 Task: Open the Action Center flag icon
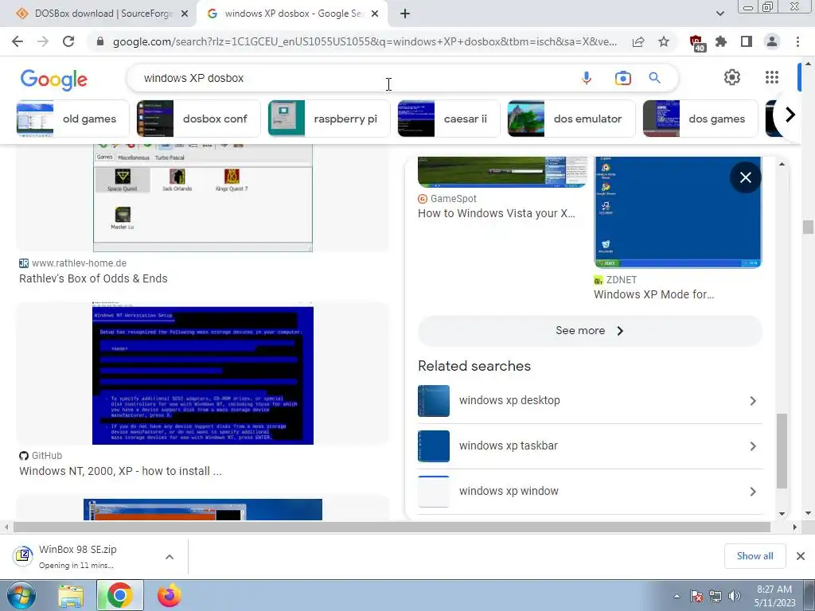click(696, 596)
